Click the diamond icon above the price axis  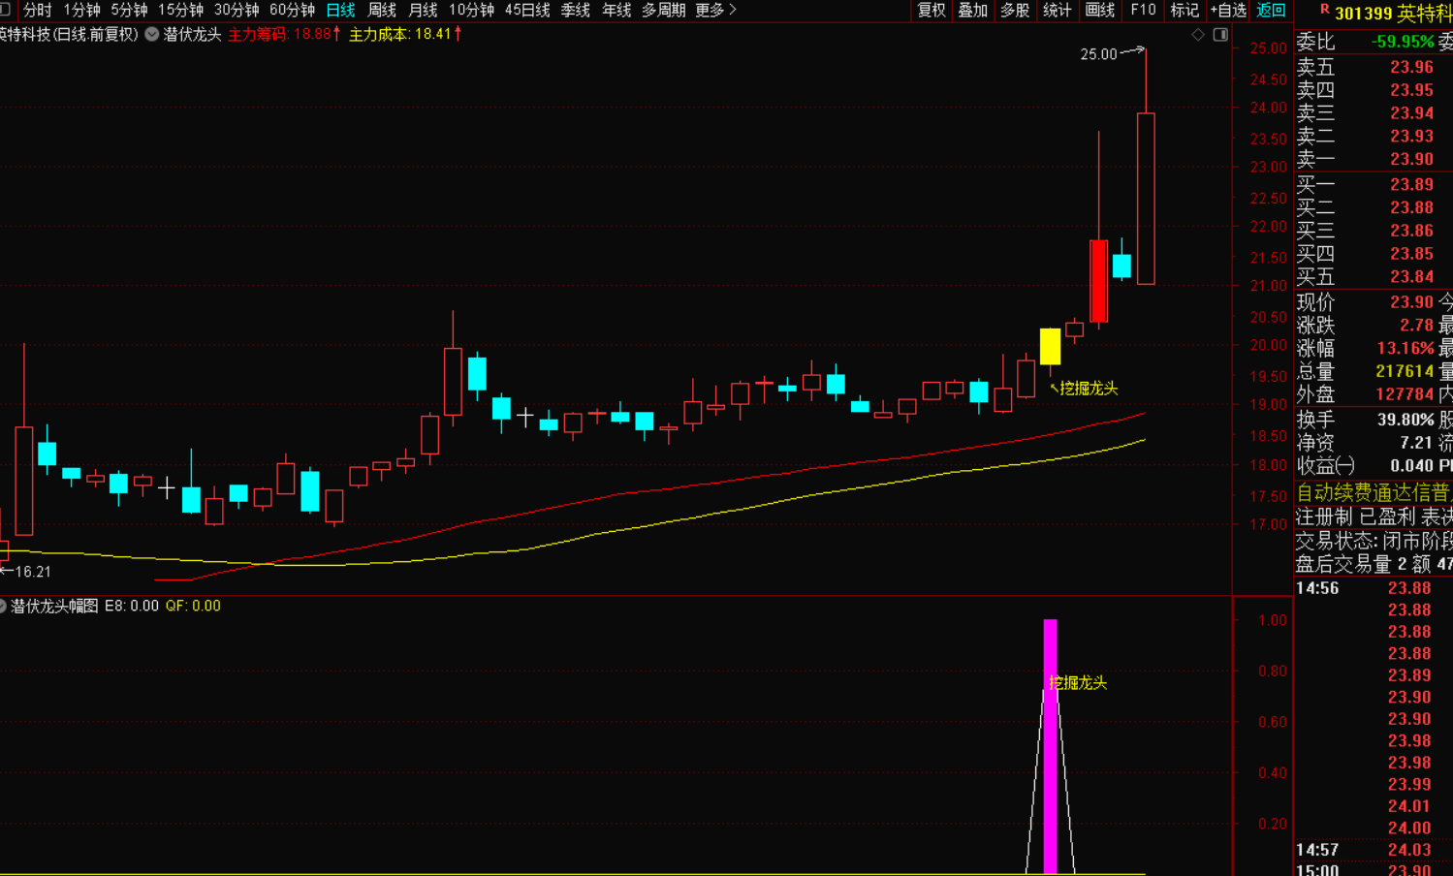(x=1198, y=35)
